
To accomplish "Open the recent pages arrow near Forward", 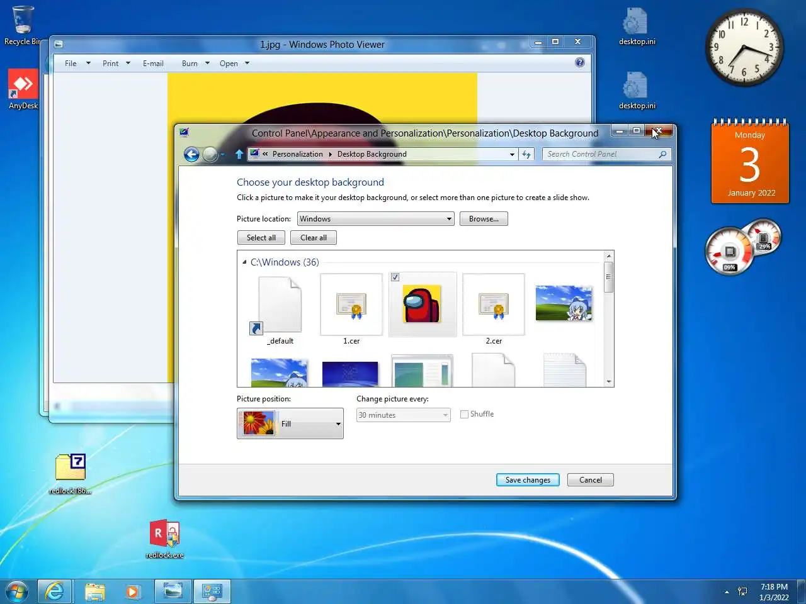I will tap(222, 154).
